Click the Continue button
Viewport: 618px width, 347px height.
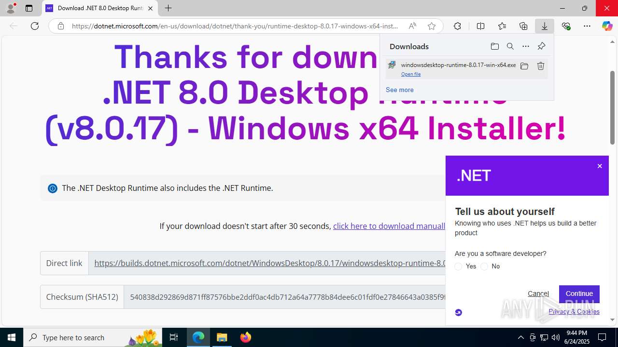click(x=579, y=294)
